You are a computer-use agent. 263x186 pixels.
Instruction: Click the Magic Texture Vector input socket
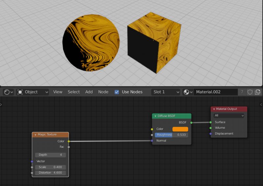pyautogui.click(x=32, y=161)
